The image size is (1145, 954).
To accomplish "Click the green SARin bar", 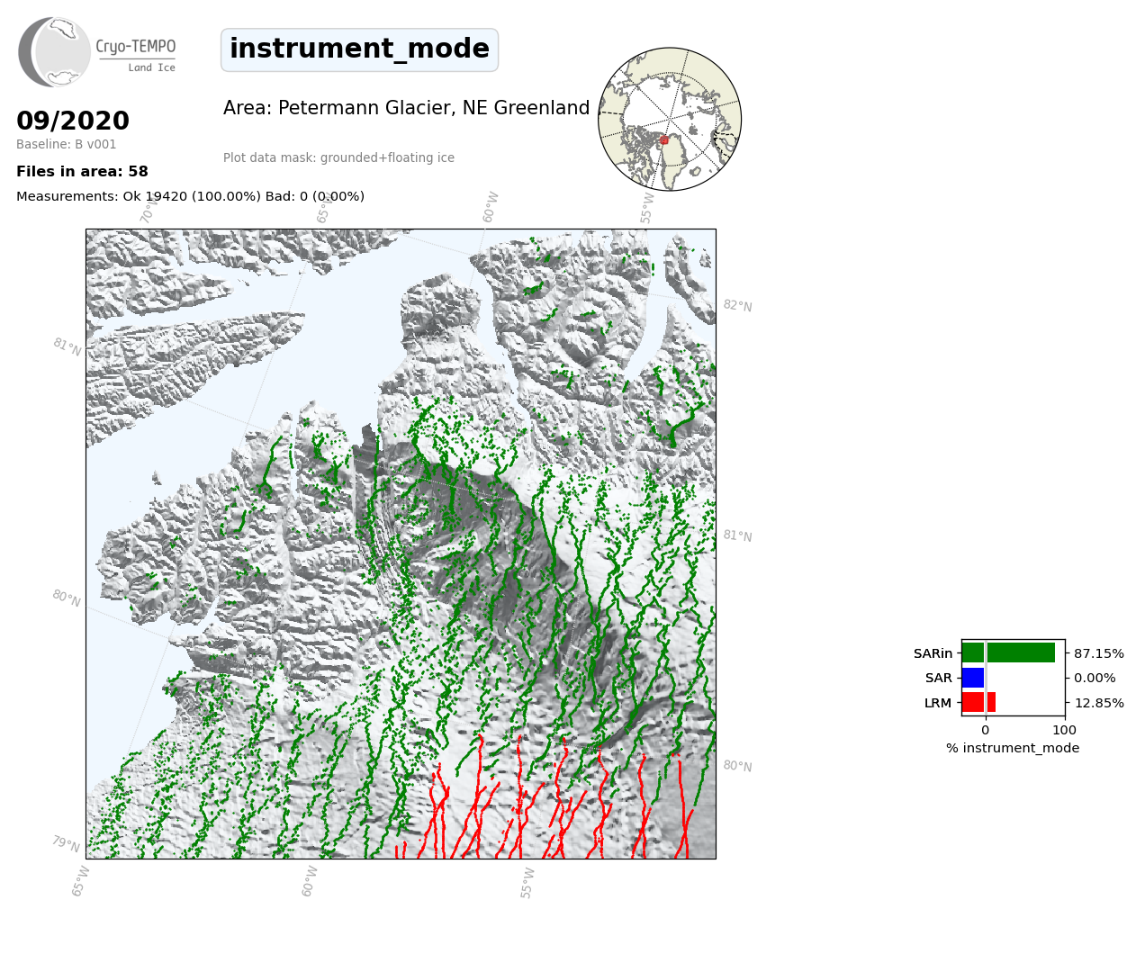I will [x=1008, y=652].
